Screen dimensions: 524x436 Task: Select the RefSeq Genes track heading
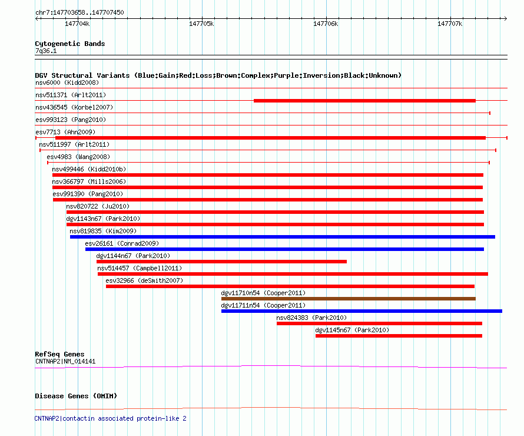59,354
